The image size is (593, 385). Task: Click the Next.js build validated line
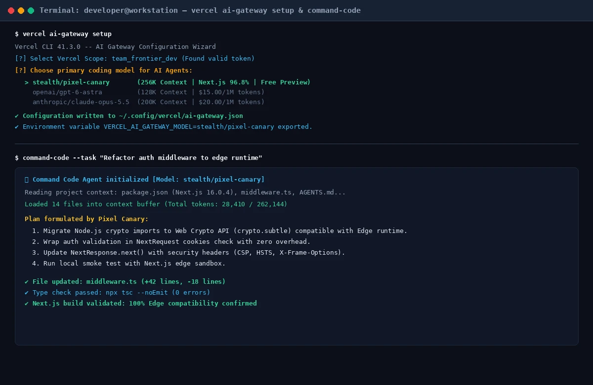click(141, 304)
